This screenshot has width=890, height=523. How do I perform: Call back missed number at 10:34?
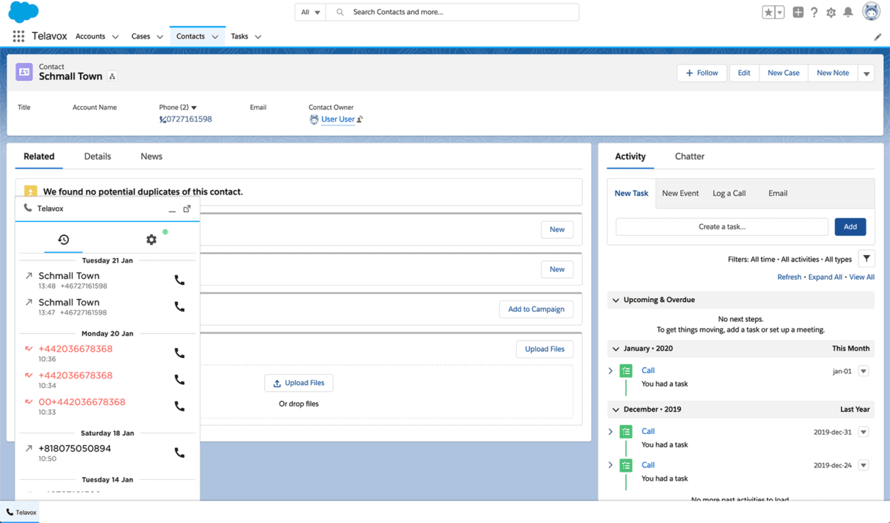(179, 380)
